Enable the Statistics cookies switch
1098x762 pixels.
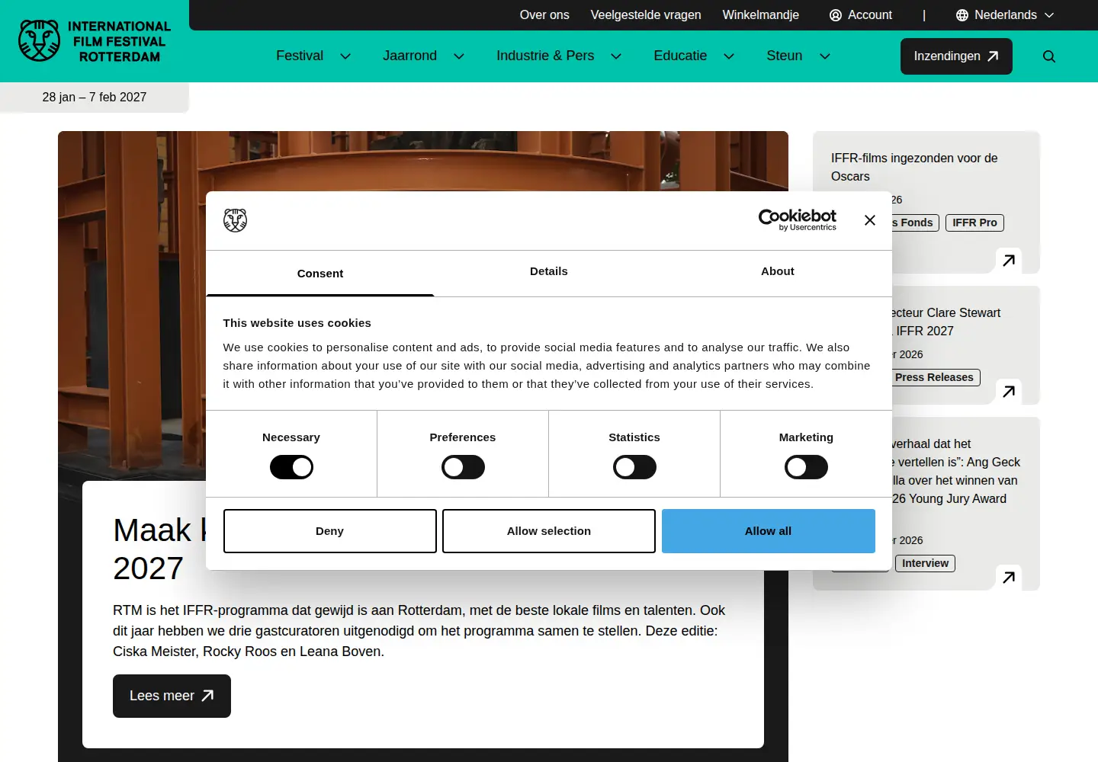point(634,467)
